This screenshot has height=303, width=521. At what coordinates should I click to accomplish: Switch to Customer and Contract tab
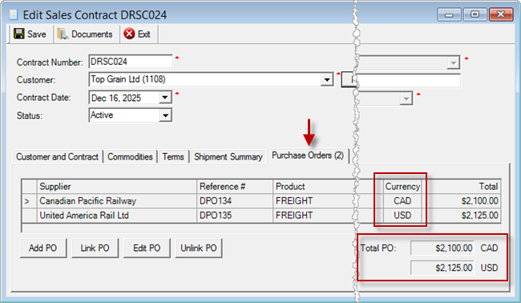[57, 156]
